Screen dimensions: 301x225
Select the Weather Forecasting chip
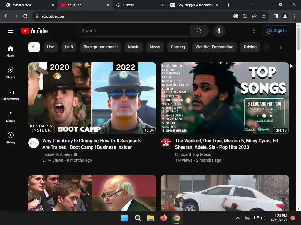coord(214,47)
